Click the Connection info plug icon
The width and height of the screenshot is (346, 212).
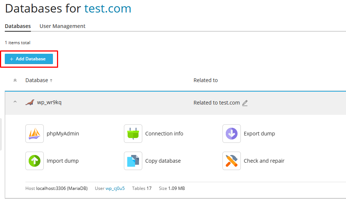coord(133,134)
